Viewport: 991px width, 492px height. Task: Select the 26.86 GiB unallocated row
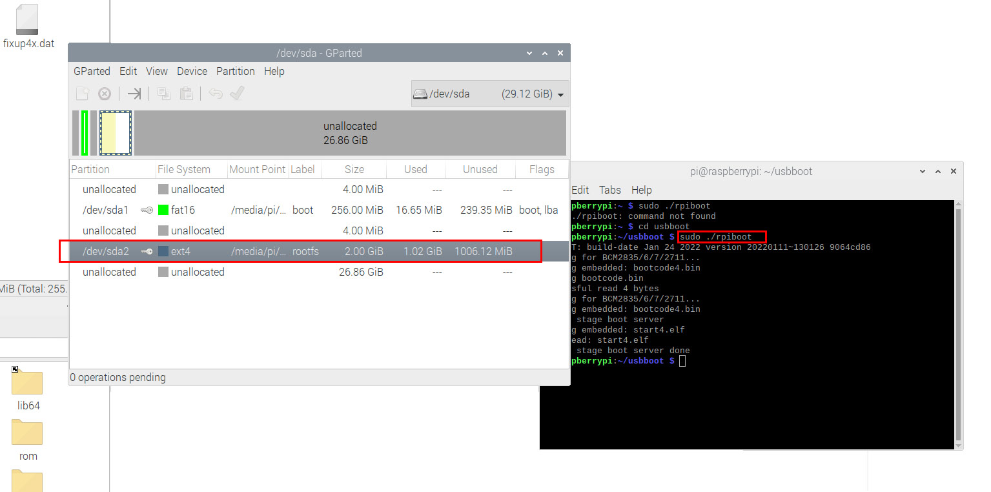tap(319, 272)
